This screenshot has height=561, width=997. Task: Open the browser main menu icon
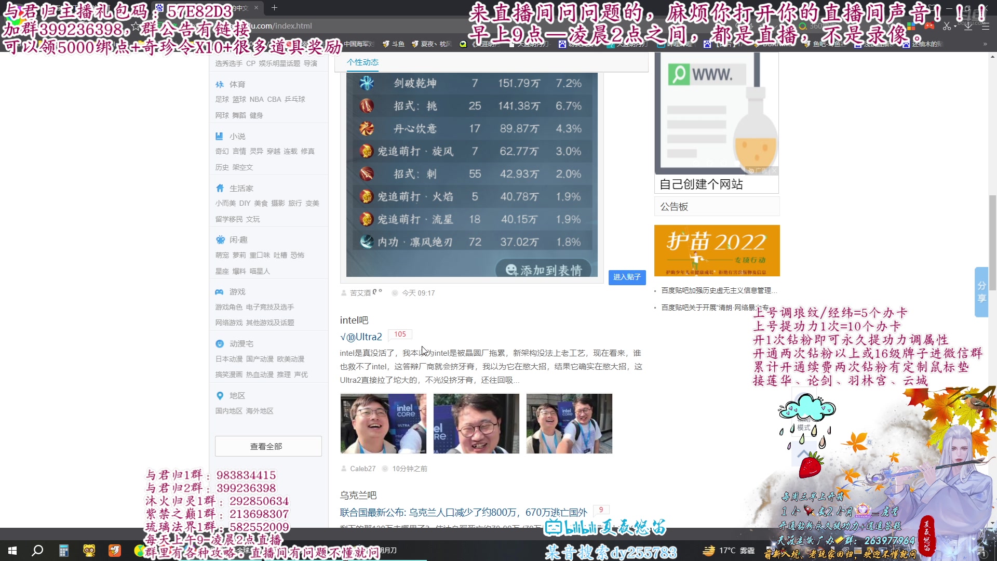[985, 26]
